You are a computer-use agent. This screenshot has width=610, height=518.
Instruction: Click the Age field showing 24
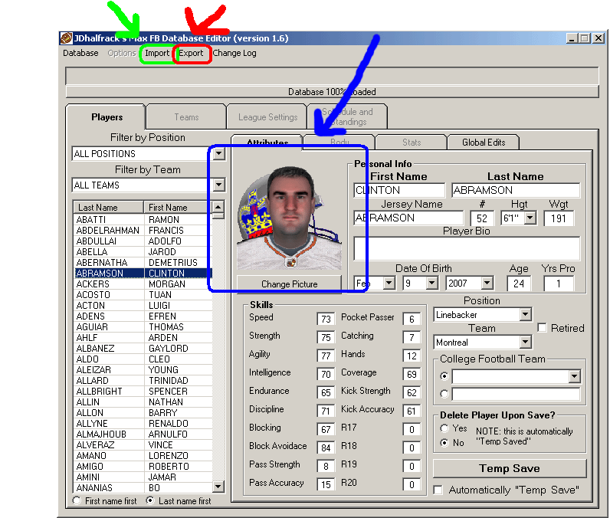point(519,284)
